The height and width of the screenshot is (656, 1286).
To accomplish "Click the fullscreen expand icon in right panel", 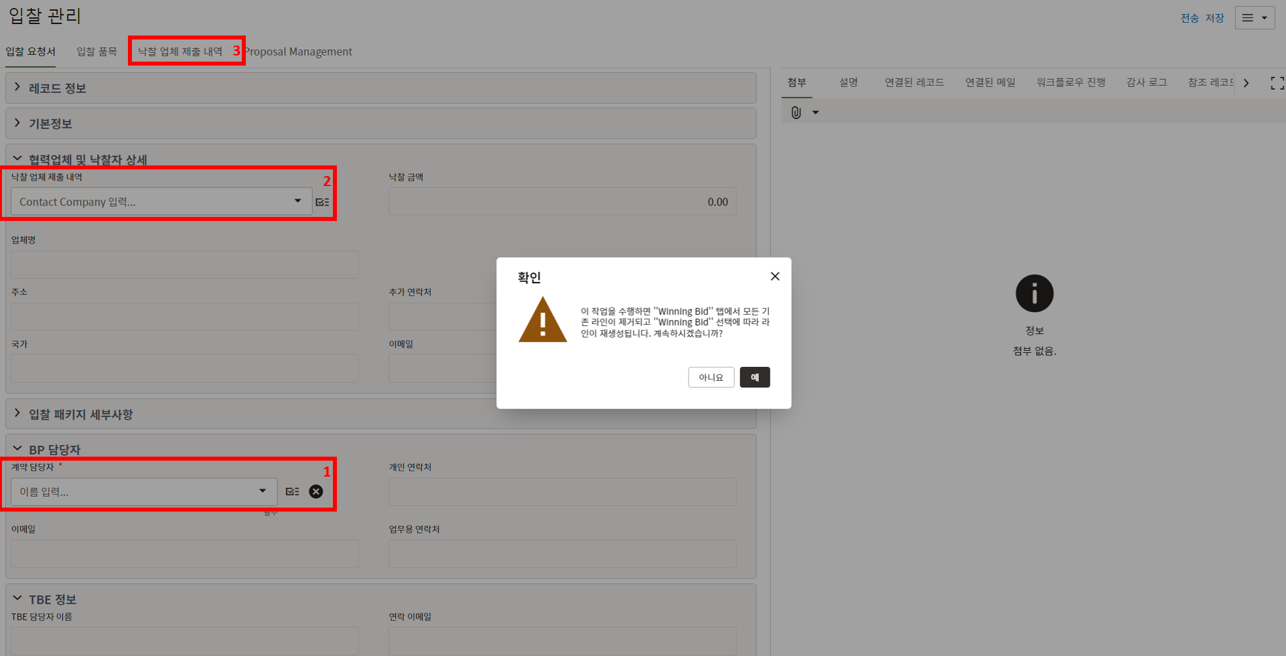I will pyautogui.click(x=1277, y=83).
